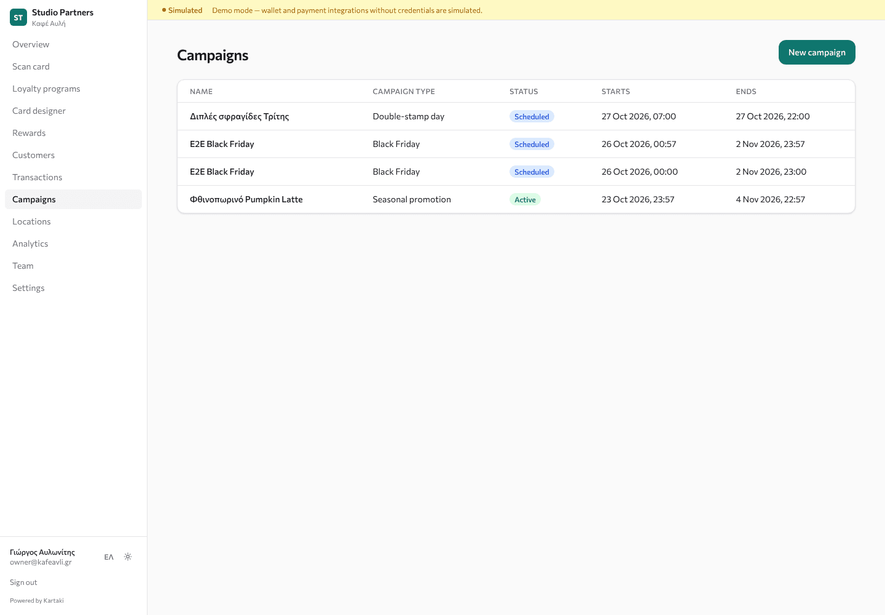885x615 pixels.
Task: Click the Scheduled badge for Double-stamp day
Action: [x=532, y=116]
